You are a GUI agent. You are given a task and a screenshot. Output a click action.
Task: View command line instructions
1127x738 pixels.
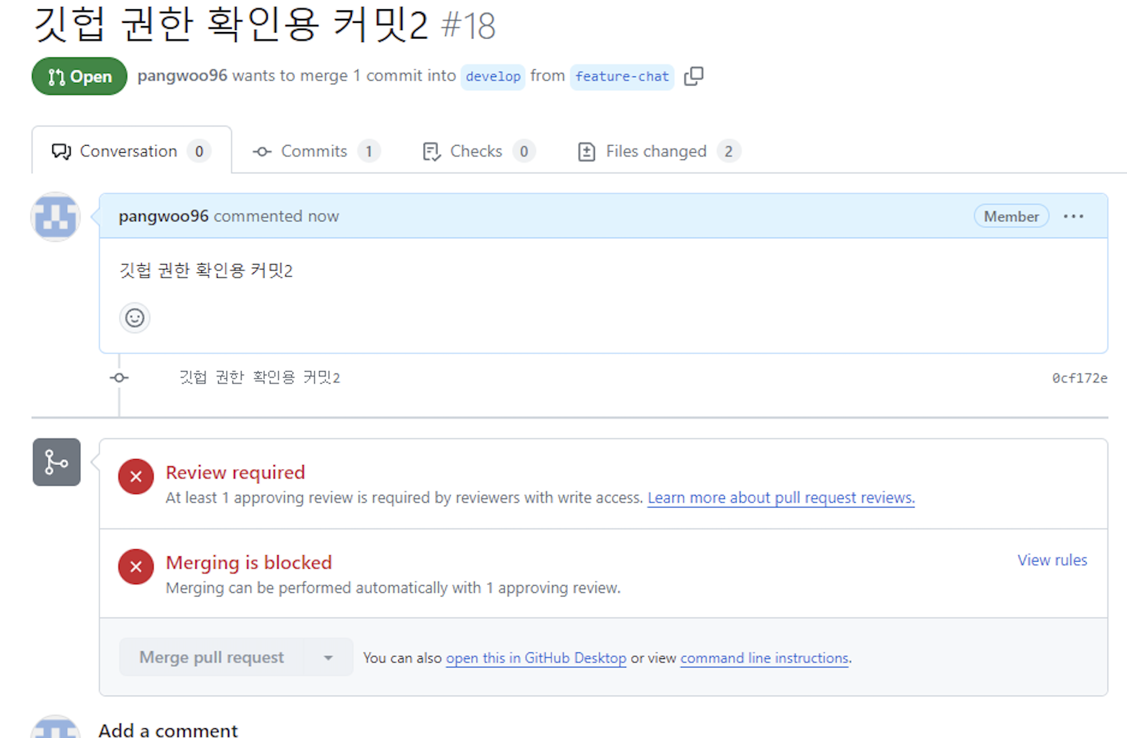click(x=765, y=658)
